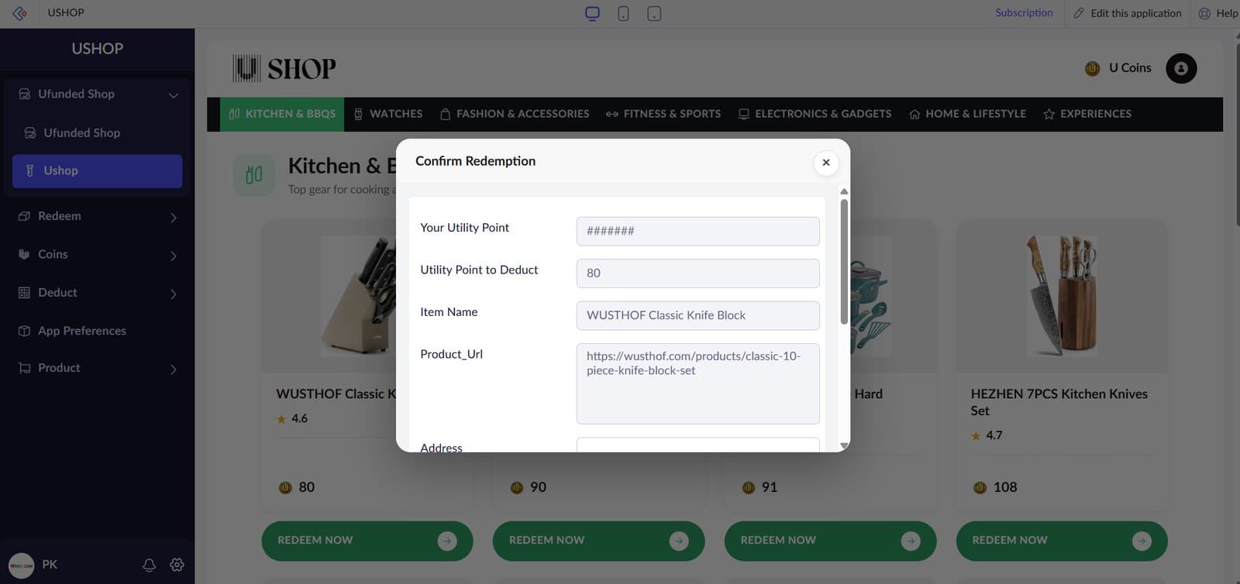Click the Kitchen & BBQs green category icon
The image size is (1240, 584).
254,175
